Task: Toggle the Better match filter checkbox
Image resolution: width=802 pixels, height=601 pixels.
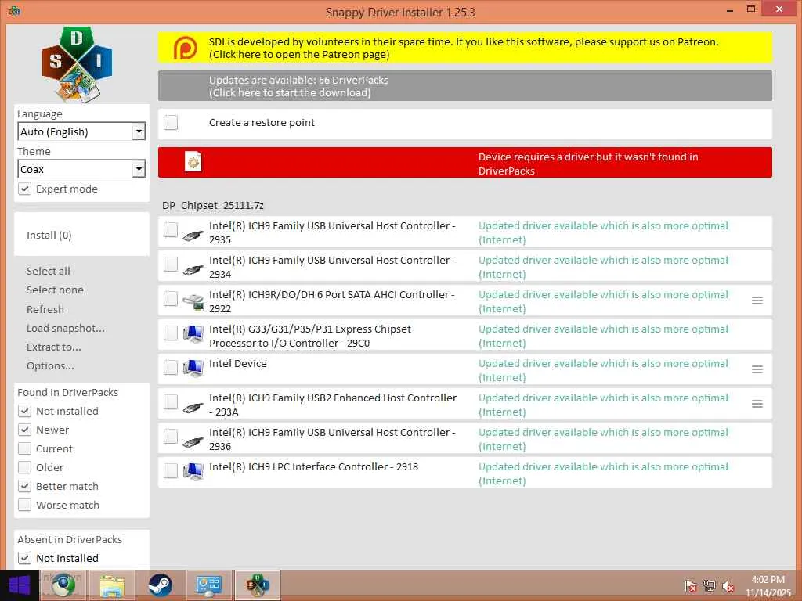Action: [24, 486]
